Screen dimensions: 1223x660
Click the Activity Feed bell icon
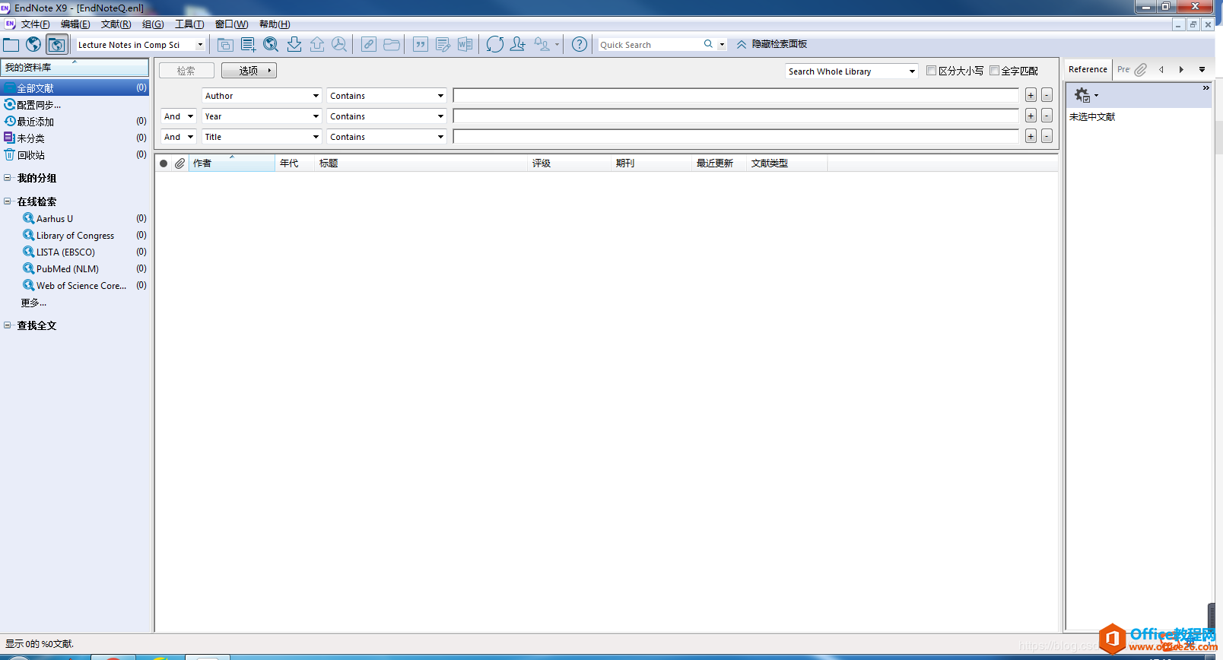[x=542, y=45]
